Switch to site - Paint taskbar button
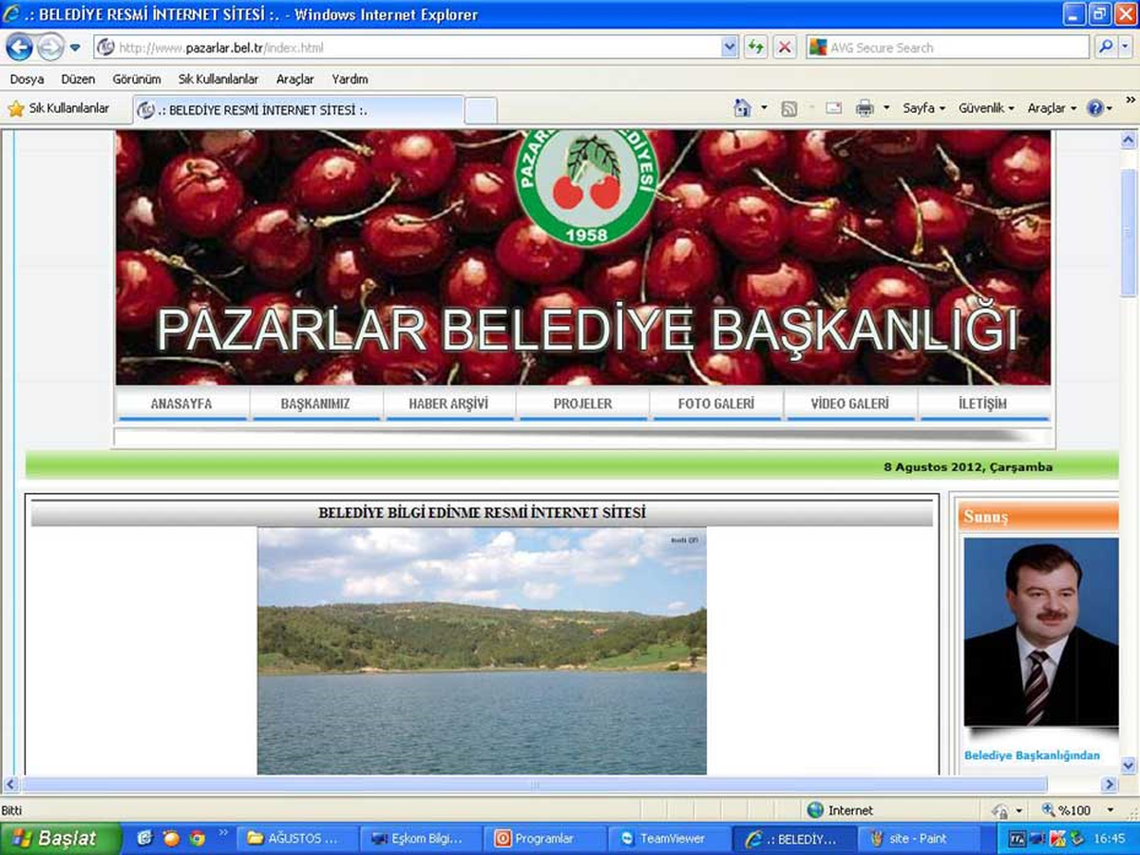1140x855 pixels. pos(921,839)
